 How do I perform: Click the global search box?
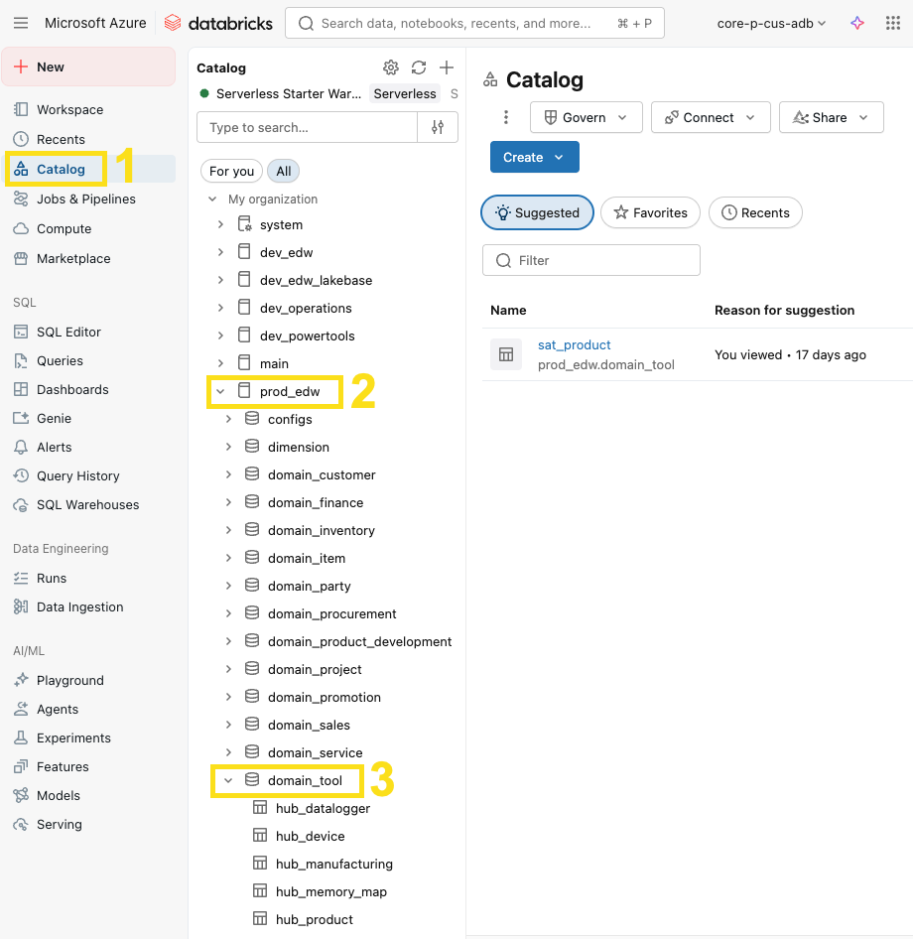[x=474, y=24]
